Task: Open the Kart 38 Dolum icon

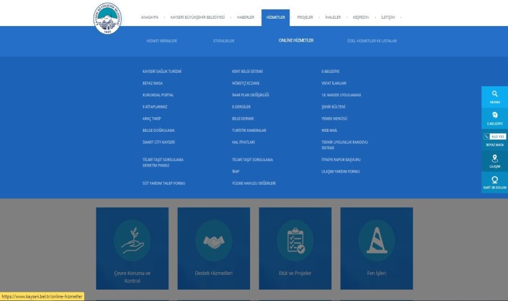Action: click(x=495, y=182)
